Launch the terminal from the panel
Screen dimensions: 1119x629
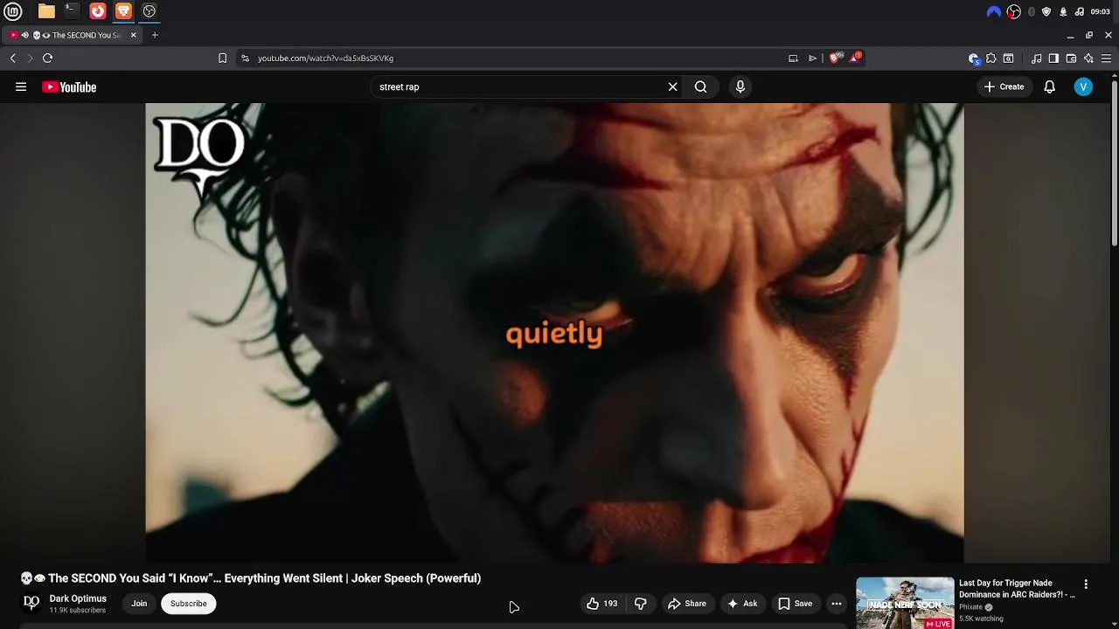(72, 11)
